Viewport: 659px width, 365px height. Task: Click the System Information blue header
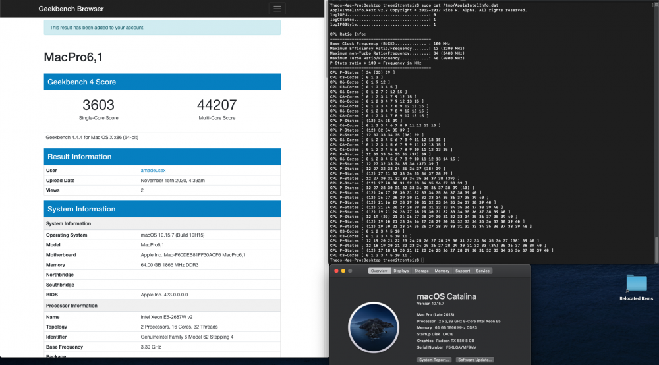point(162,209)
